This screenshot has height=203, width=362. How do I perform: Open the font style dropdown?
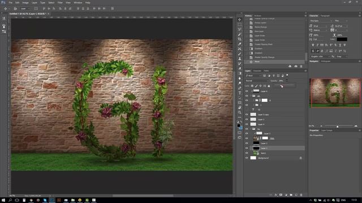click(341, 21)
